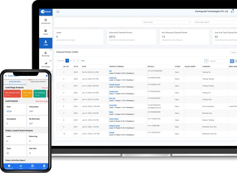Click into the Search input field
The height and width of the screenshot is (173, 237).
219,61
